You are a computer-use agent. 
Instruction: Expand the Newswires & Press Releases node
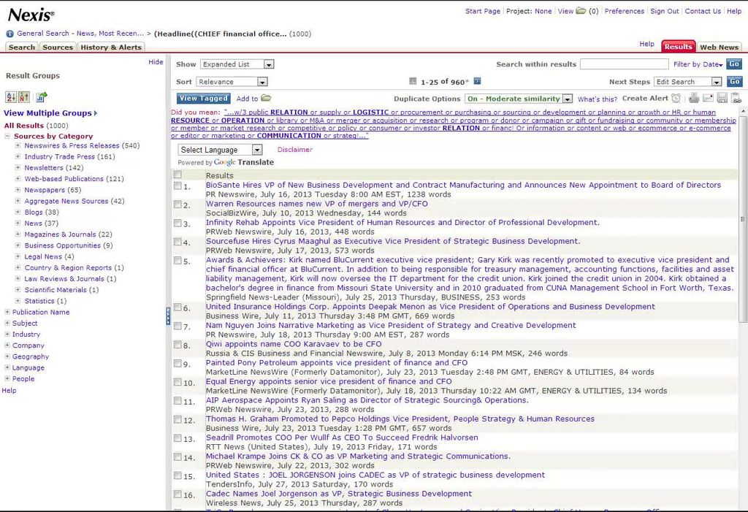(18, 145)
